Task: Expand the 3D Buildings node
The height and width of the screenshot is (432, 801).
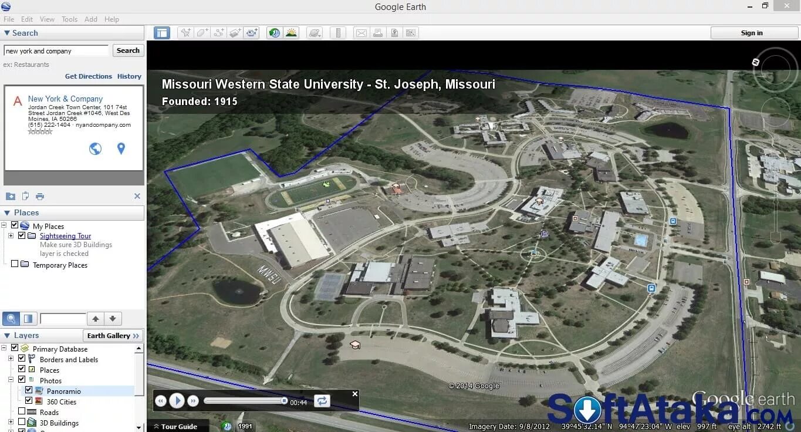Action: 11,422
